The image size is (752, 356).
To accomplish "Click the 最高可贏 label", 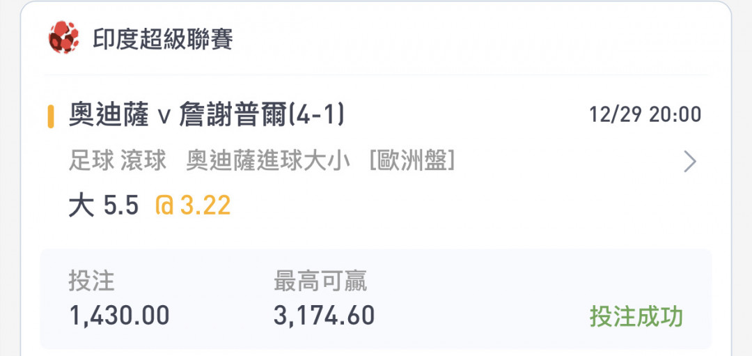I will coord(320,281).
